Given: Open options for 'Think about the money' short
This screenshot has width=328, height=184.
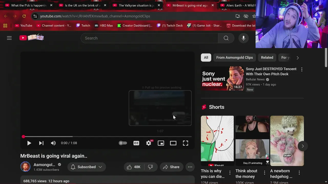Looking at the screenshot, I should (x=264, y=173).
